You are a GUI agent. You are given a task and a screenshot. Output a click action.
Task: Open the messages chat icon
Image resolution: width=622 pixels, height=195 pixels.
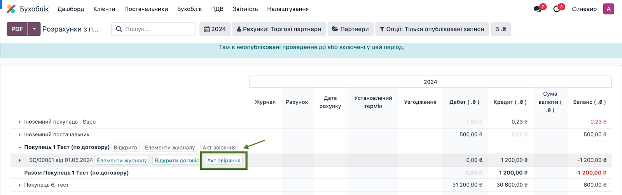tap(538, 9)
